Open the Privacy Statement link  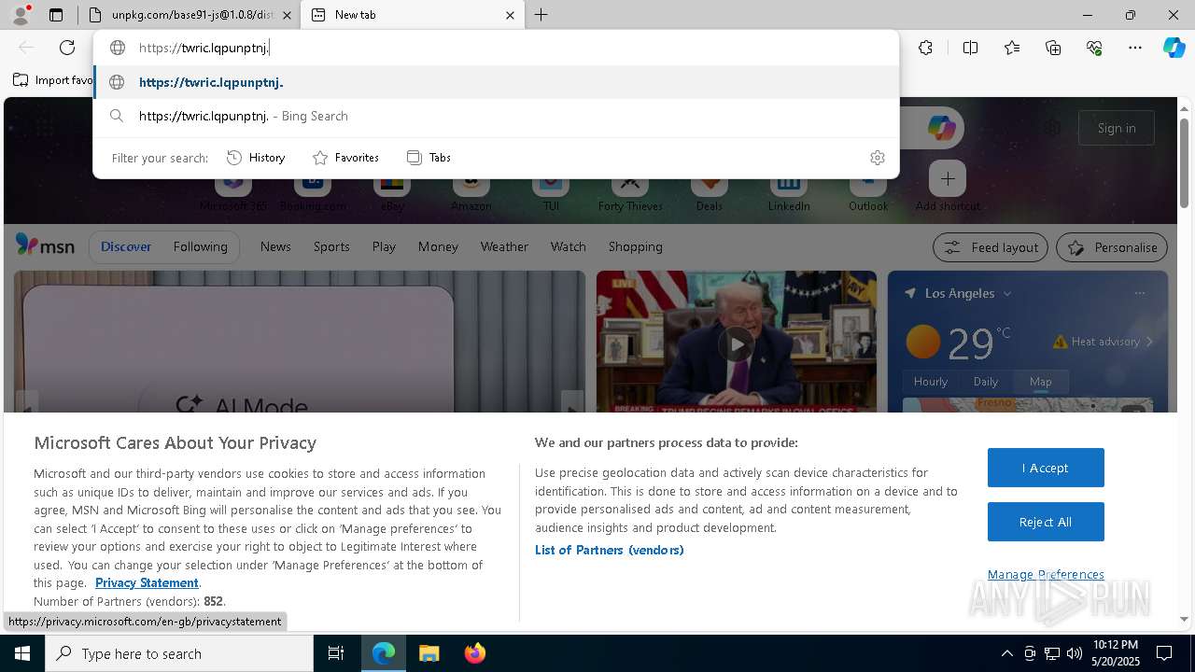147,582
